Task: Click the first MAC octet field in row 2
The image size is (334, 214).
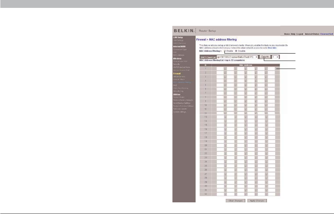Action: click(x=220, y=73)
